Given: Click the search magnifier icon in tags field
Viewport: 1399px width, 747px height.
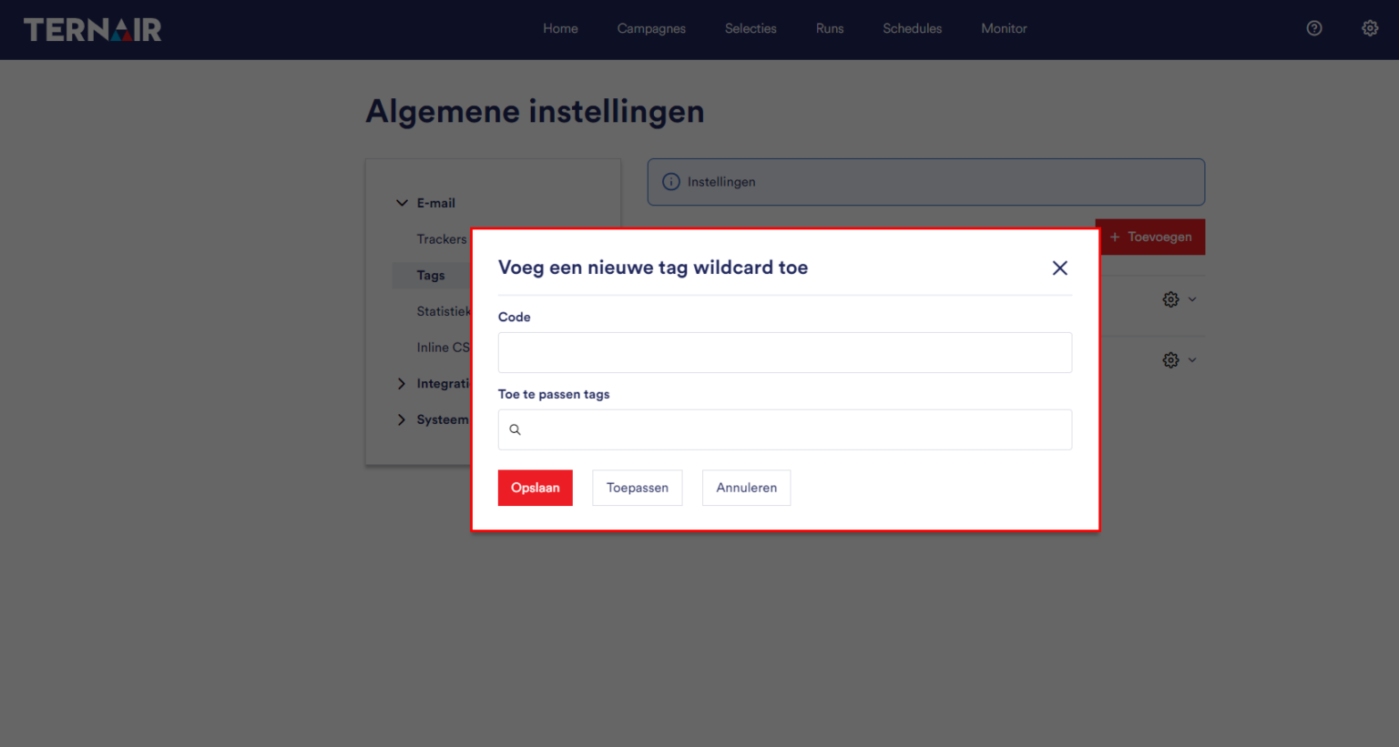Looking at the screenshot, I should point(515,429).
